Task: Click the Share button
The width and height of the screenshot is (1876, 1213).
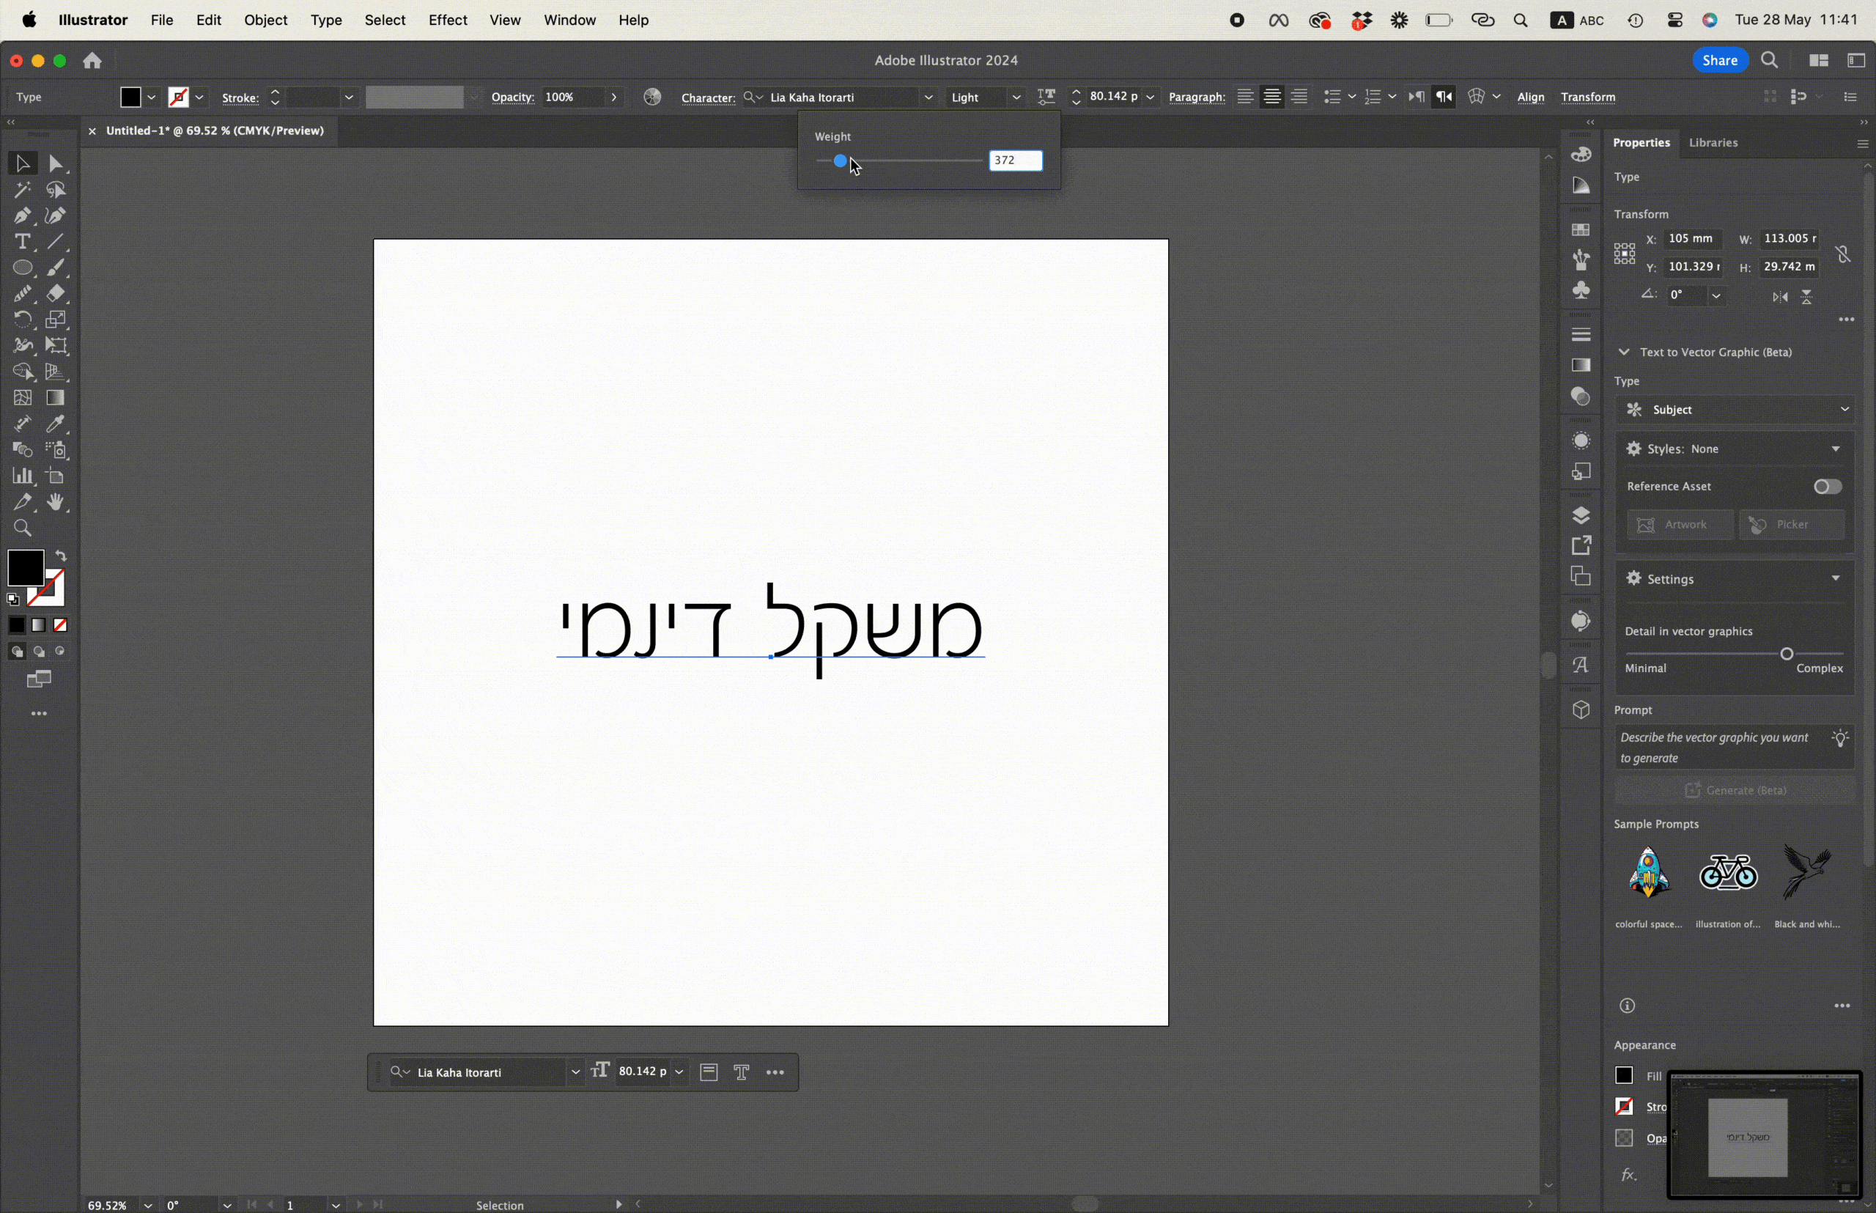Action: (1720, 61)
